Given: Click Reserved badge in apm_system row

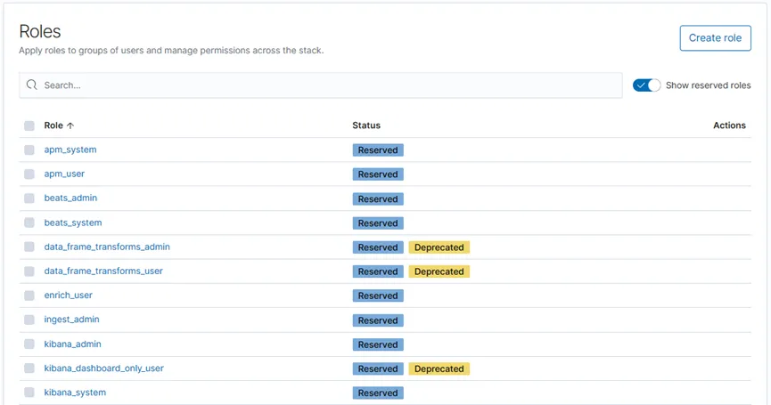Looking at the screenshot, I should click(x=378, y=150).
